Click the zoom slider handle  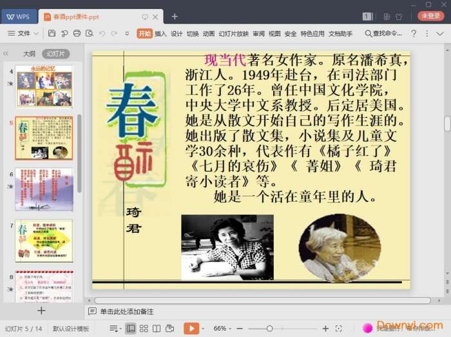tap(269, 329)
